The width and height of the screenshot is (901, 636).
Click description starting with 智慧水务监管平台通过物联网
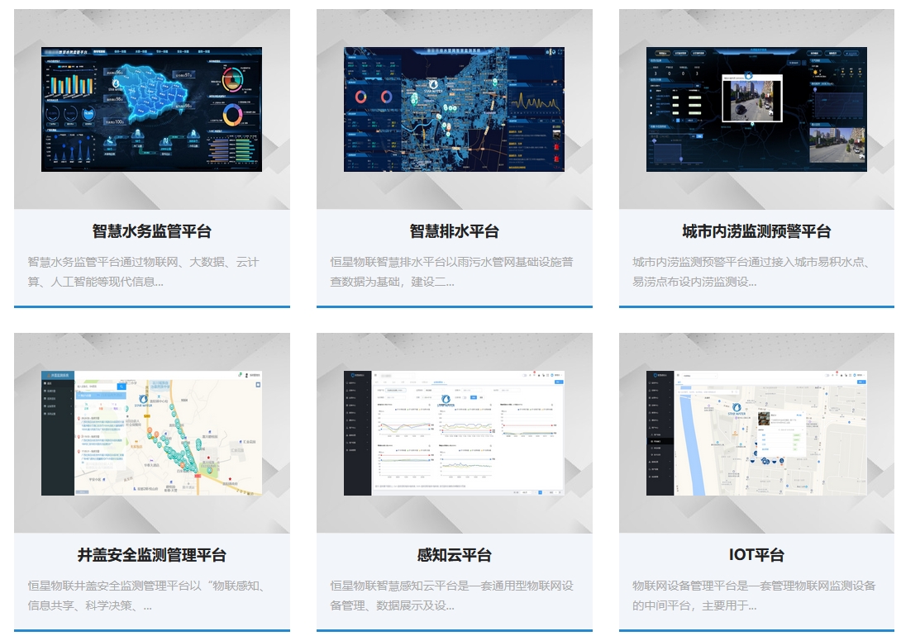click(x=143, y=272)
